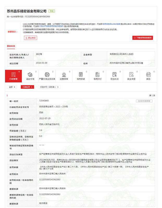Click the 在线申请修复 button
The image size is (162, 208).
pos(144,101)
